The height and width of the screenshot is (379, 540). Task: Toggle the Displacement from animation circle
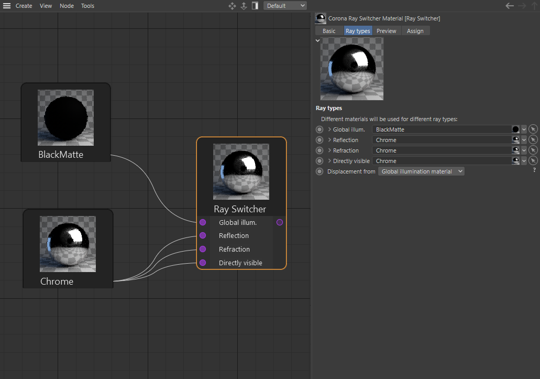click(x=319, y=171)
